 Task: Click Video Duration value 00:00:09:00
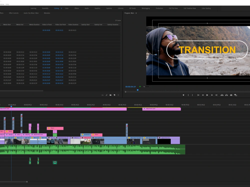click(72, 74)
